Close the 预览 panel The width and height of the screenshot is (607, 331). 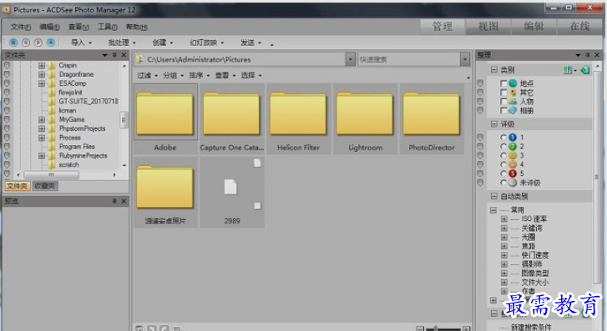(124, 201)
